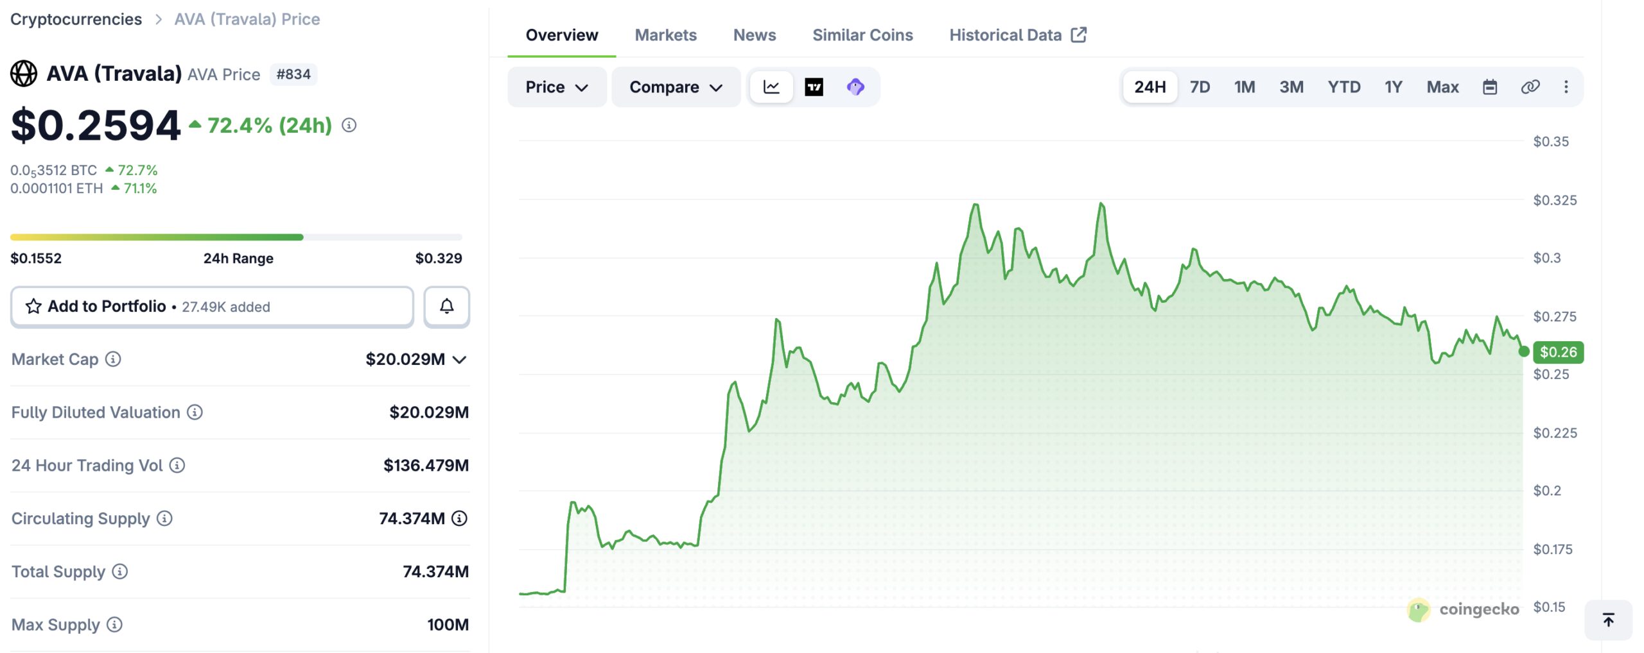
Task: Show Market Cap info tooltip icon
Action: (113, 359)
